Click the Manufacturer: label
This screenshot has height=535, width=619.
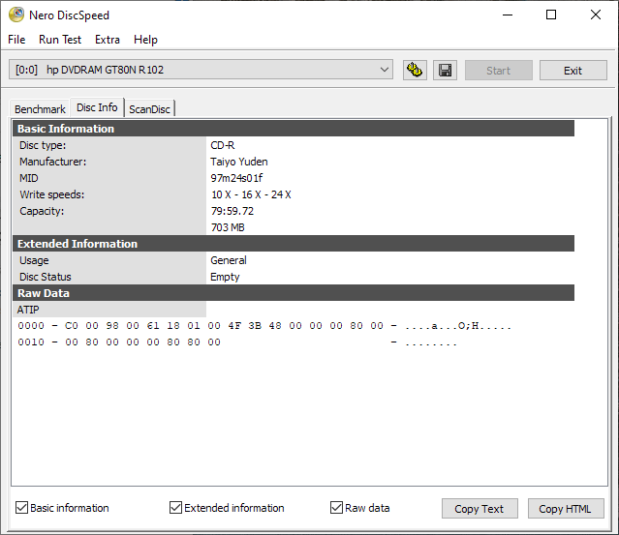(53, 162)
